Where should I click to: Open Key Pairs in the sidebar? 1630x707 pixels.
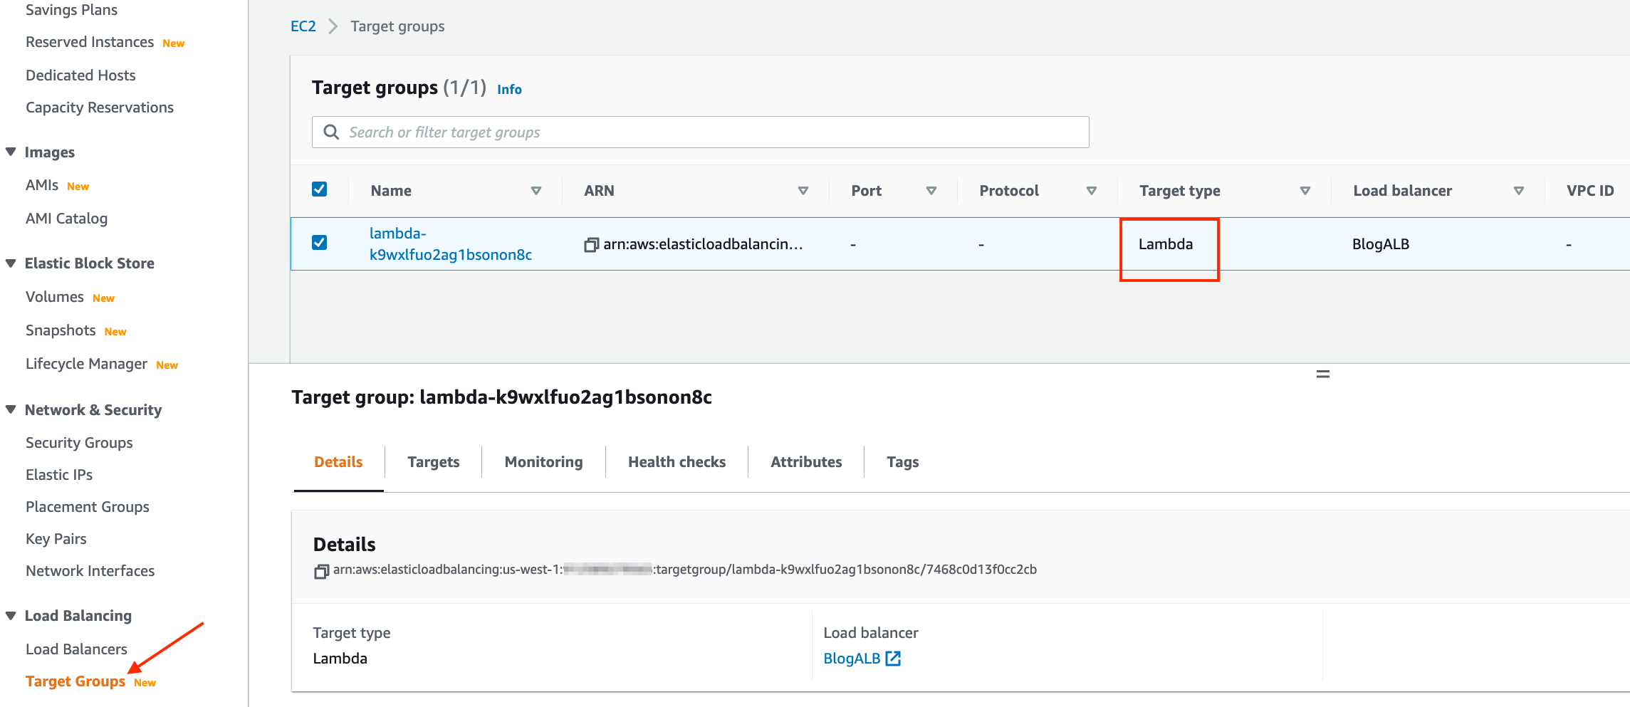click(x=56, y=539)
